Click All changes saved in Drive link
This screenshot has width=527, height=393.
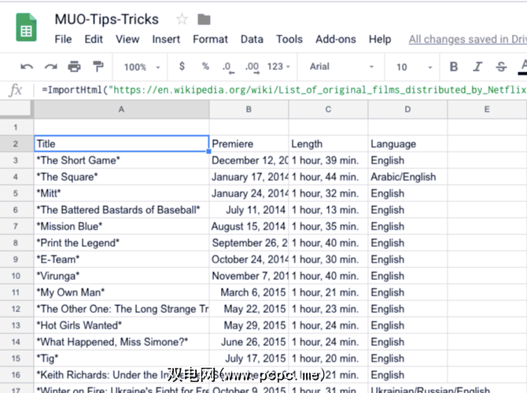click(x=467, y=39)
